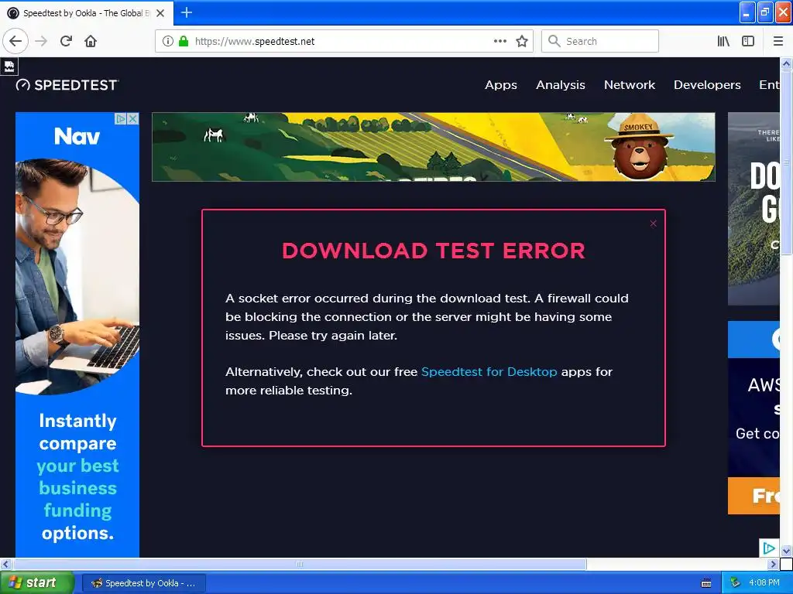This screenshot has height=594, width=793.
Task: Open the Windows Start menu
Action: 36,583
